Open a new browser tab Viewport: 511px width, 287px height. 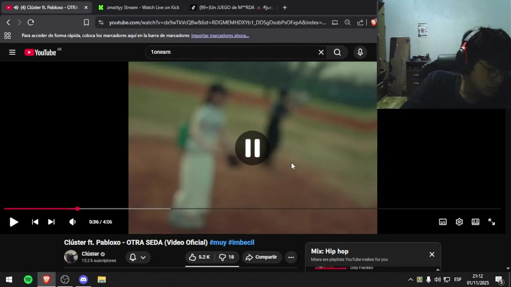pos(285,8)
